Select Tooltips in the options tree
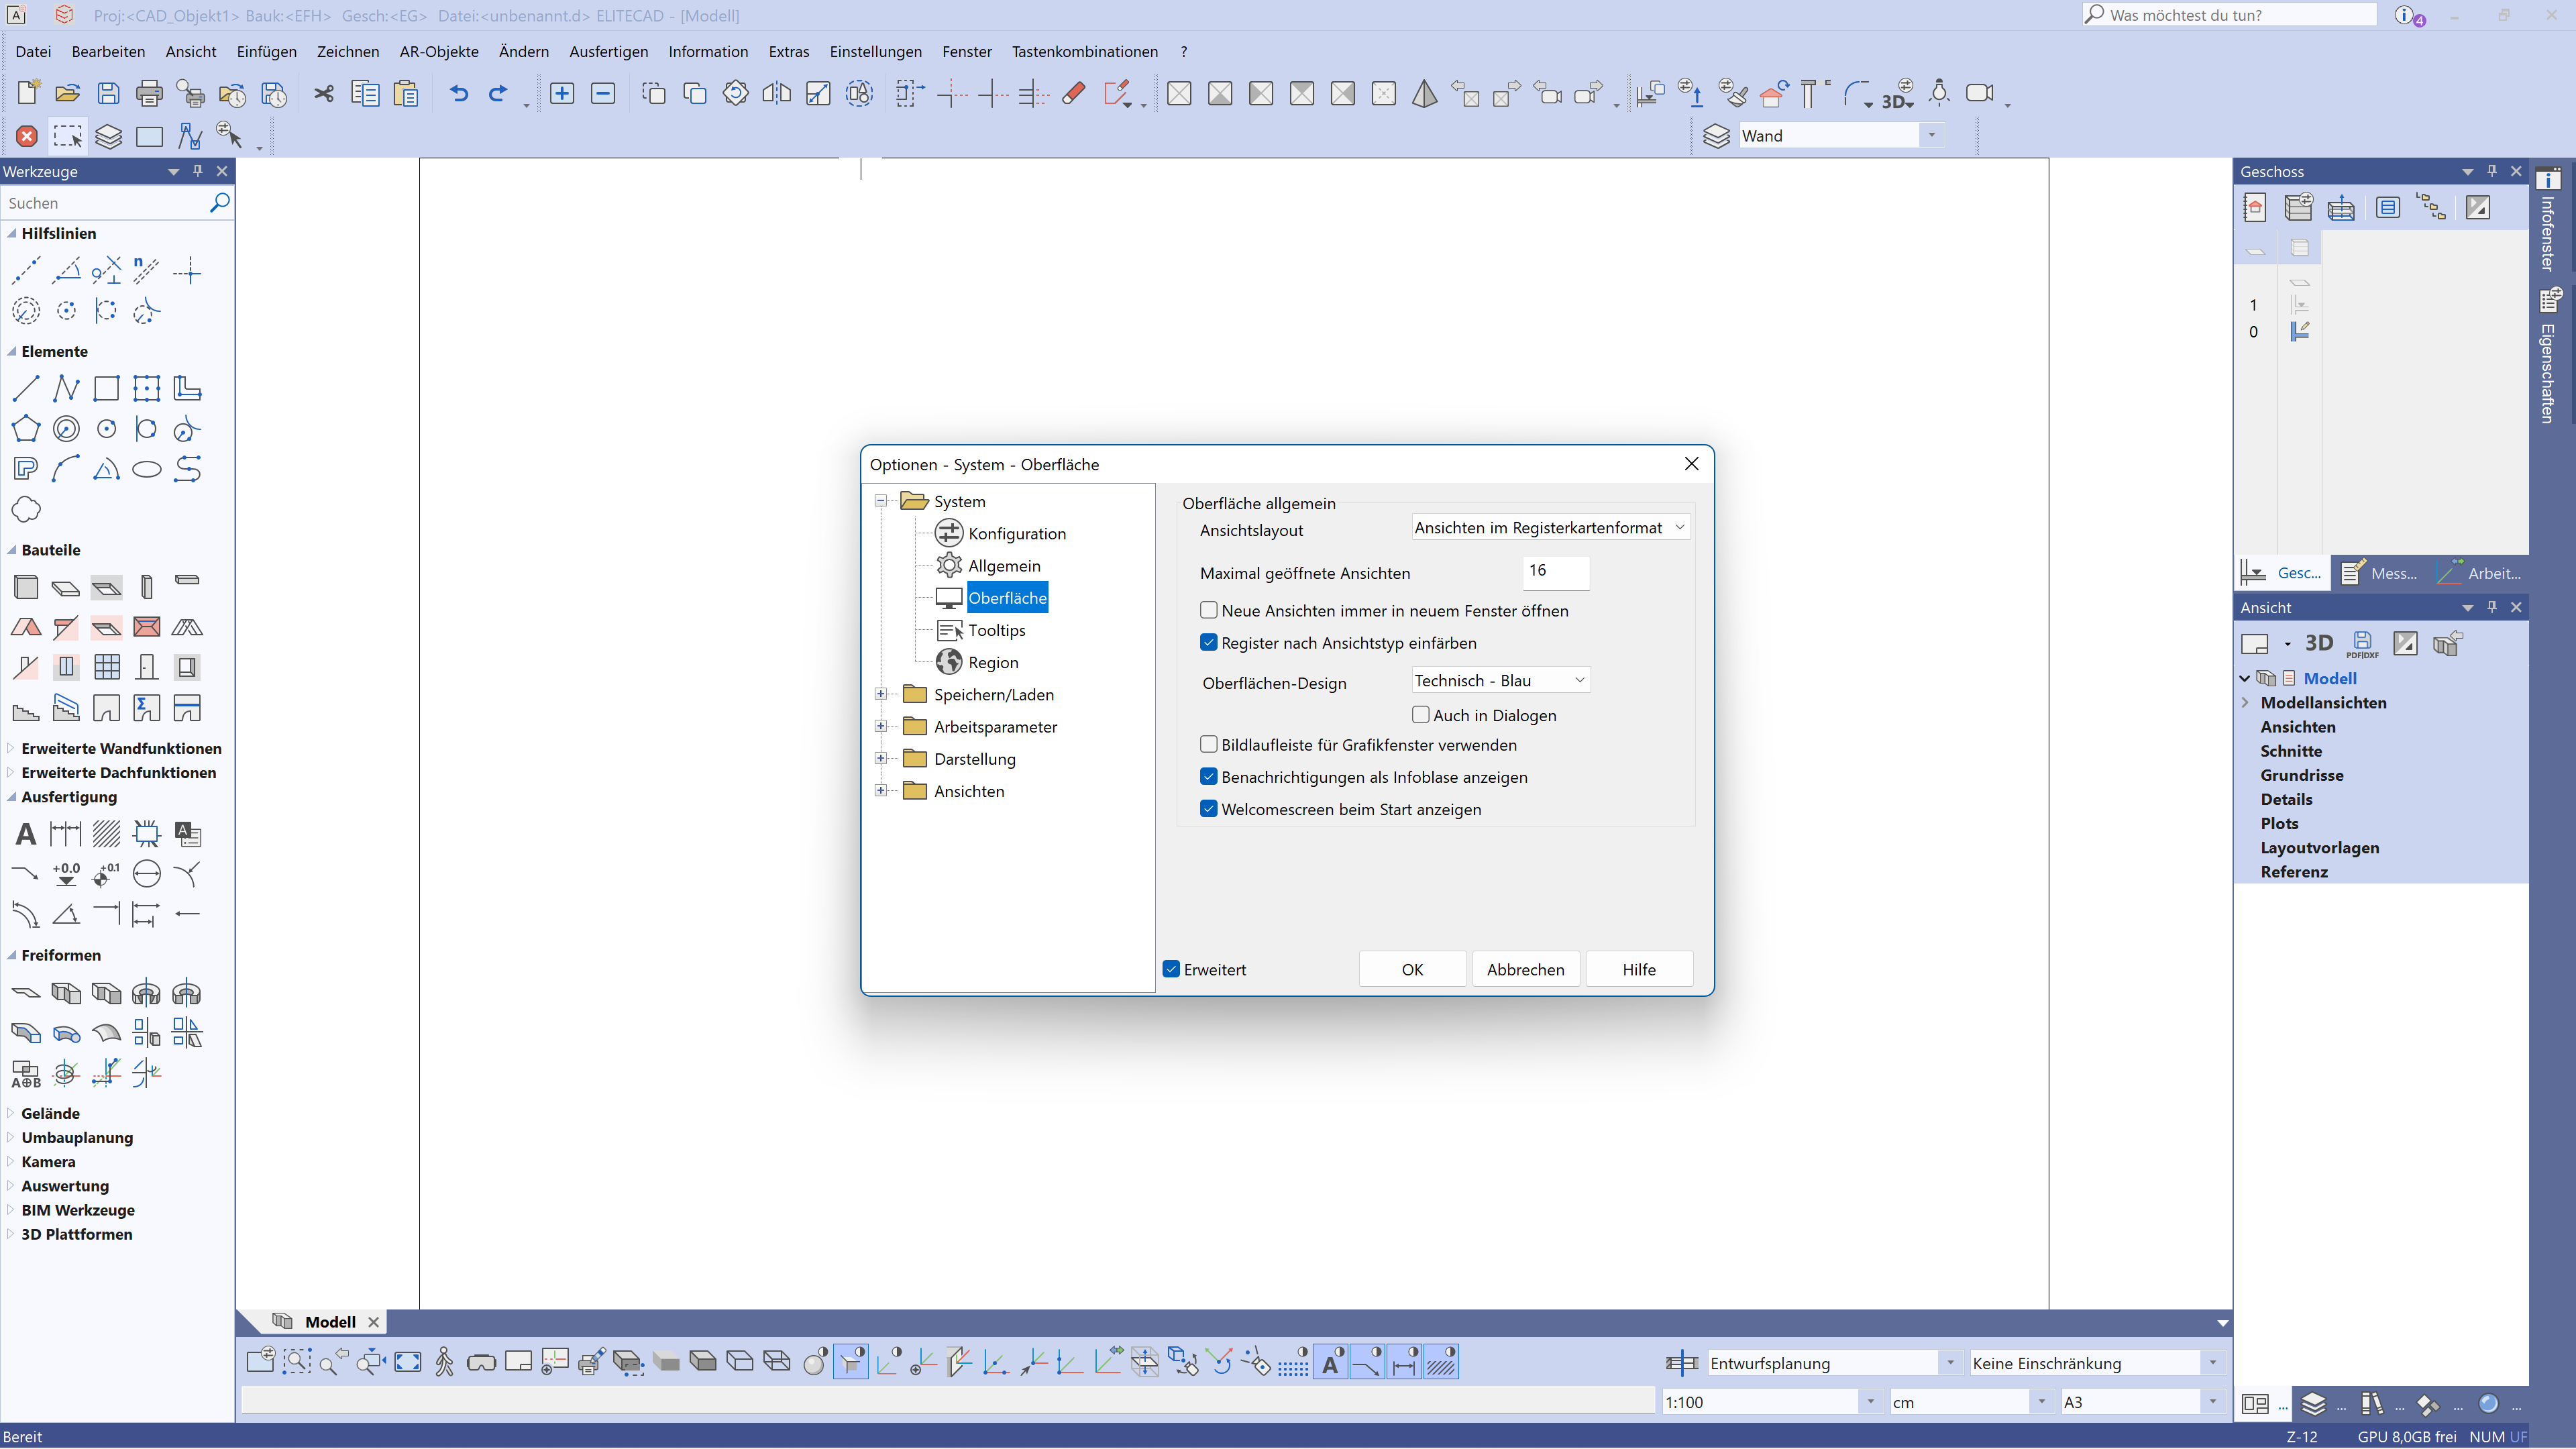The width and height of the screenshot is (2576, 1449). [996, 630]
